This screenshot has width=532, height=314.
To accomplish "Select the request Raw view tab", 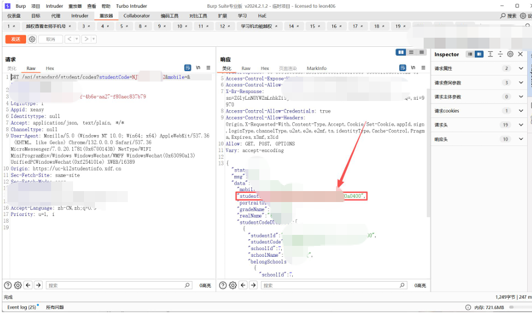I will (31, 69).
